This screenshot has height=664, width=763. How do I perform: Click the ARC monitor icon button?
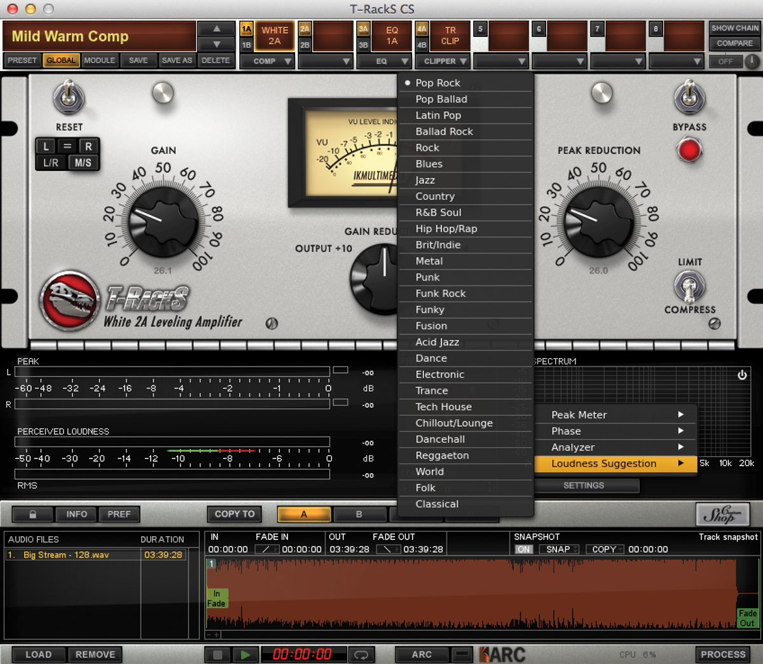pyautogui.click(x=462, y=654)
